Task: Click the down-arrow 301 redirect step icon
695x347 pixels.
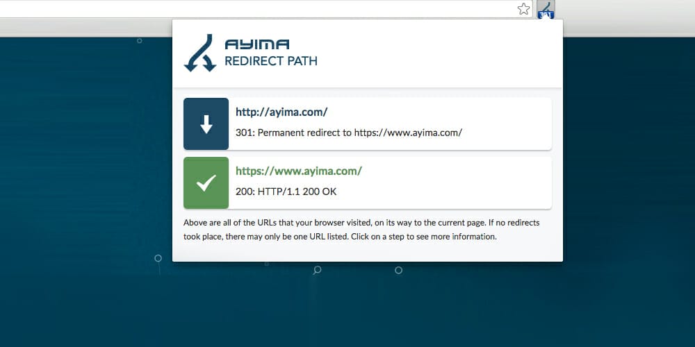Action: 206,124
